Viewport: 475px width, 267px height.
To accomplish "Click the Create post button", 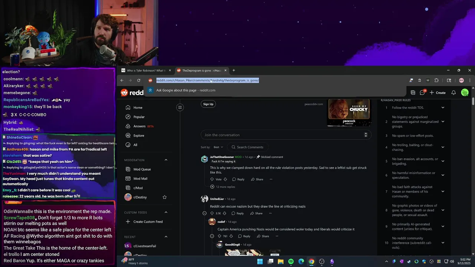I will [438, 93].
